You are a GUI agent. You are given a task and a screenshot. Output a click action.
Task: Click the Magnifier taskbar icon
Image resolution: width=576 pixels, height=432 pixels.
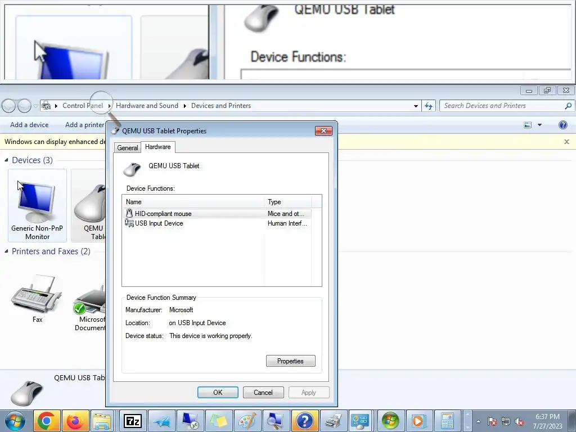[276, 421]
